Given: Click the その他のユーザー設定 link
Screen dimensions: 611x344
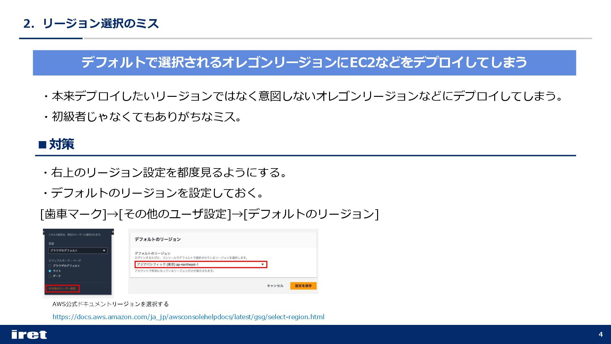Looking at the screenshot, I should [62, 289].
